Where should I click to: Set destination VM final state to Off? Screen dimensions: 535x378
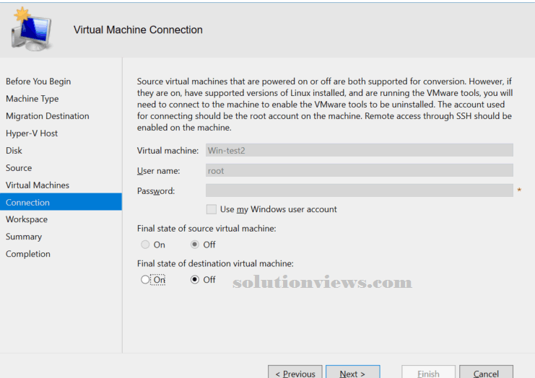pos(195,280)
